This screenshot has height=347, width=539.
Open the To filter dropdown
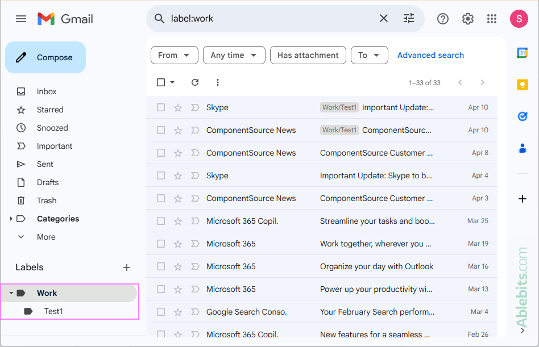[x=369, y=55]
